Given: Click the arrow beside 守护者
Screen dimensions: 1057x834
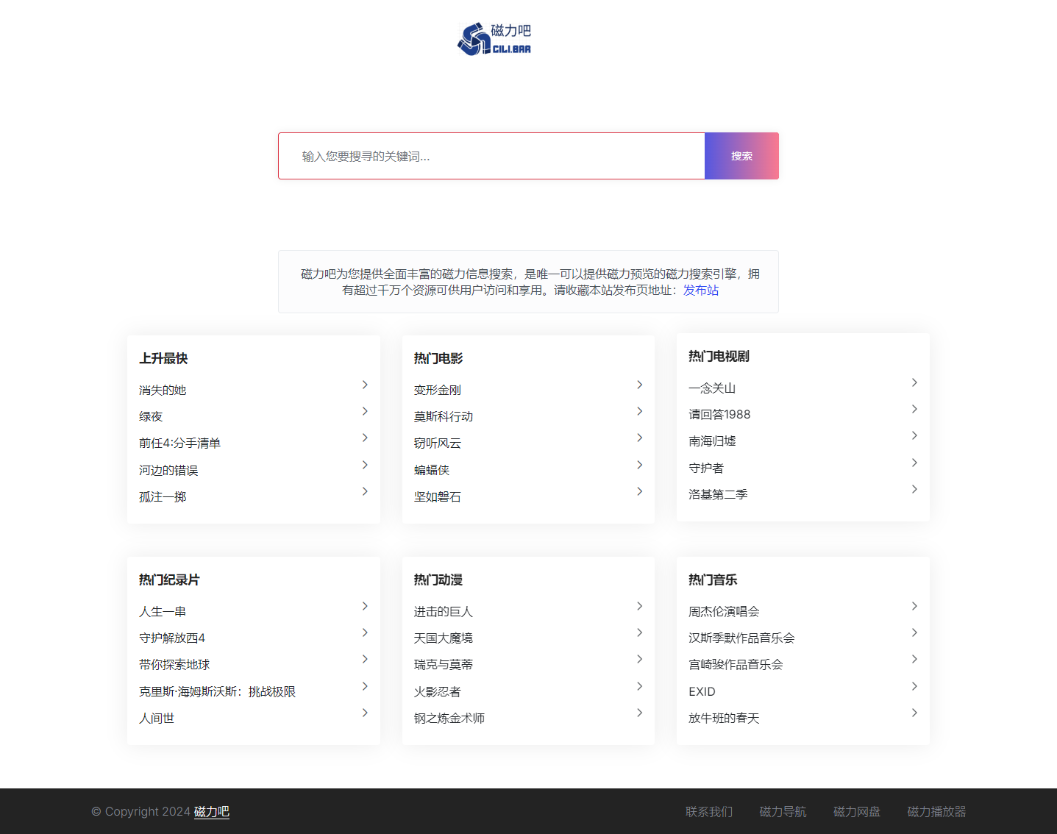Looking at the screenshot, I should coord(914,463).
